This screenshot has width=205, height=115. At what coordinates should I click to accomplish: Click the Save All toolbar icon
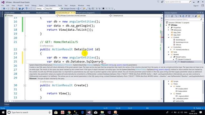tap(23, 9)
